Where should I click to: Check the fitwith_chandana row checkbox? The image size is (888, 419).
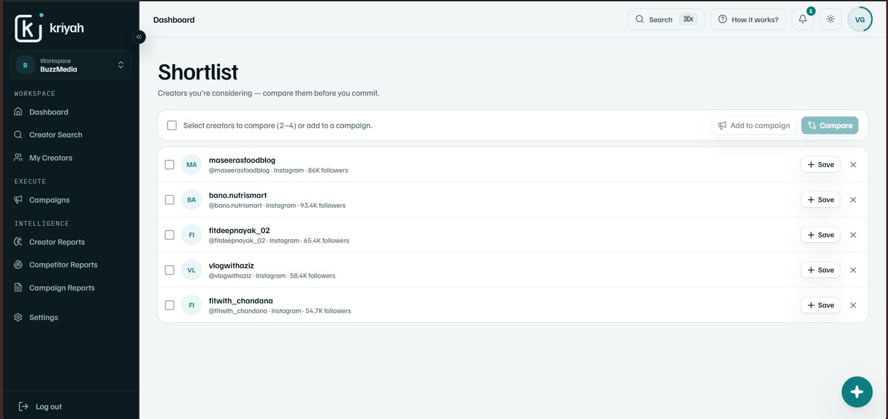(170, 305)
